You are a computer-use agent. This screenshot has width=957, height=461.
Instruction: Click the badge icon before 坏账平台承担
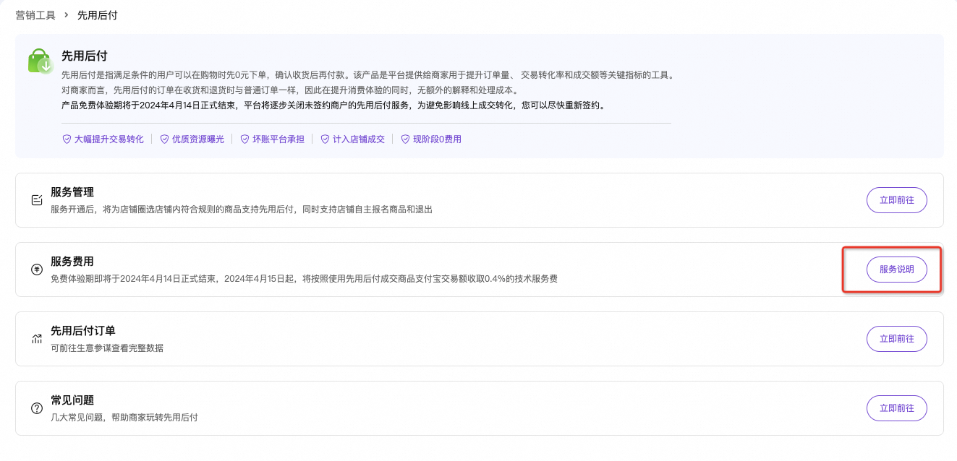click(x=244, y=139)
